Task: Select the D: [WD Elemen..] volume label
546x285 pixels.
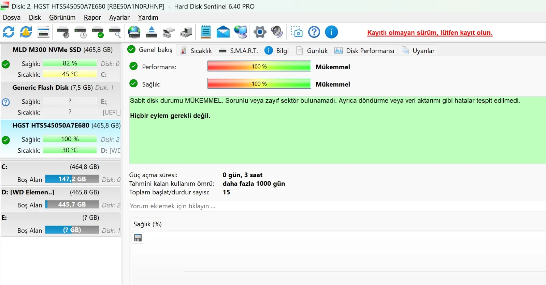Action: [x=28, y=192]
